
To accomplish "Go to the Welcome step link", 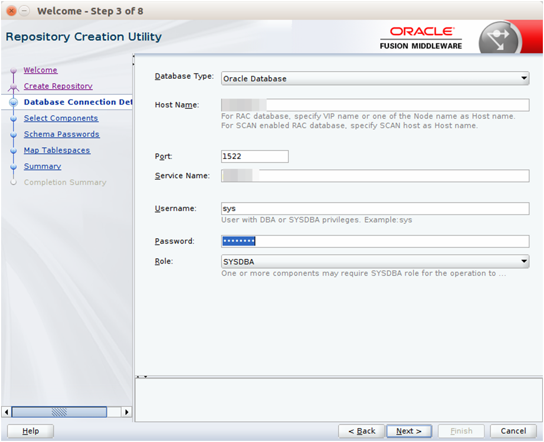I will click(41, 70).
